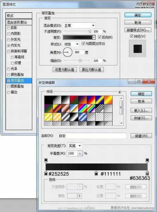Screen dimensions: 157x212
Task: Enable the 投影 (Drop Shadow) checkbox
Action: pyautogui.click(x=9, y=28)
